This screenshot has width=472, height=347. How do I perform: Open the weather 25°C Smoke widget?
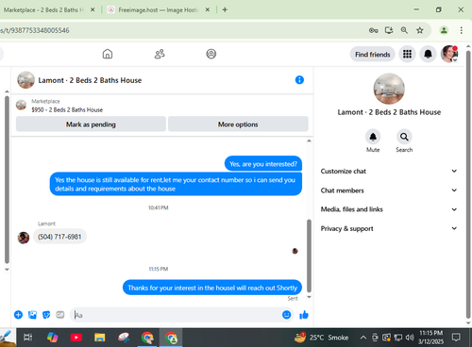coord(321,338)
